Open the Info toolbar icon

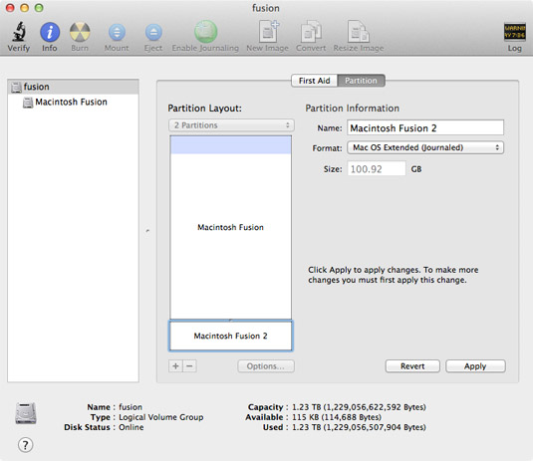click(50, 32)
